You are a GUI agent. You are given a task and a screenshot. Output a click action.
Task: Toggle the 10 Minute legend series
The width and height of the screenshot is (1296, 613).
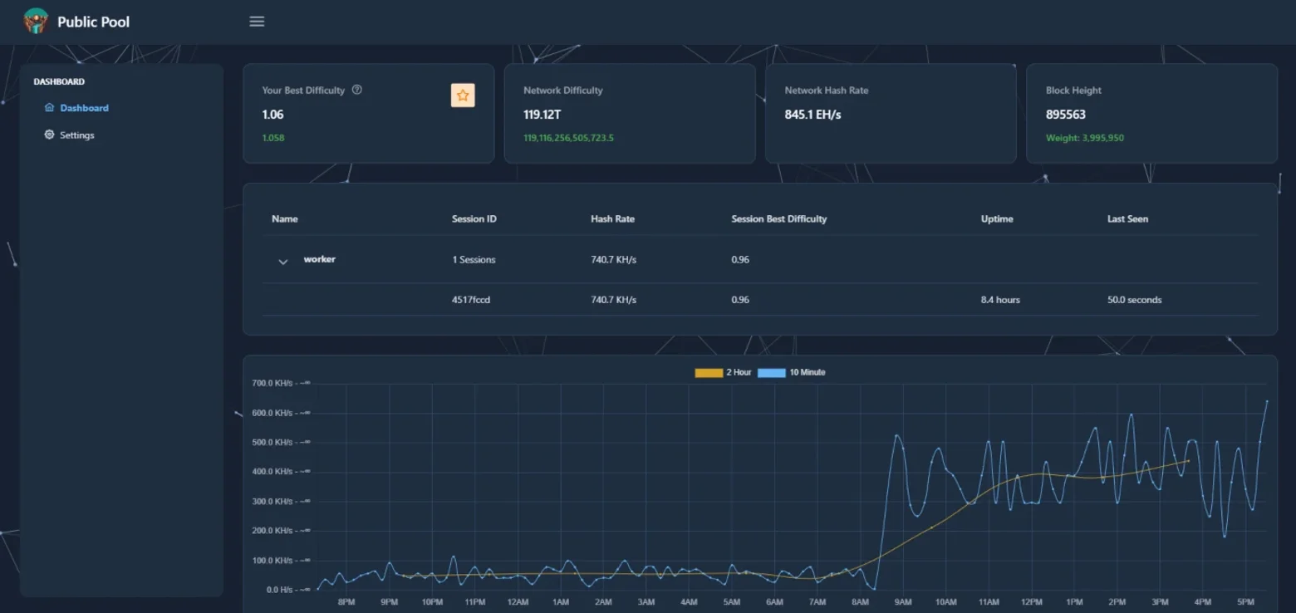(792, 372)
